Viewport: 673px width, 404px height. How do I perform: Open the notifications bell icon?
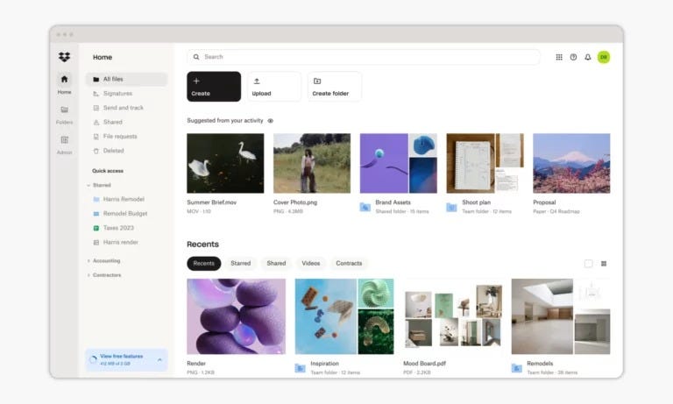point(588,57)
